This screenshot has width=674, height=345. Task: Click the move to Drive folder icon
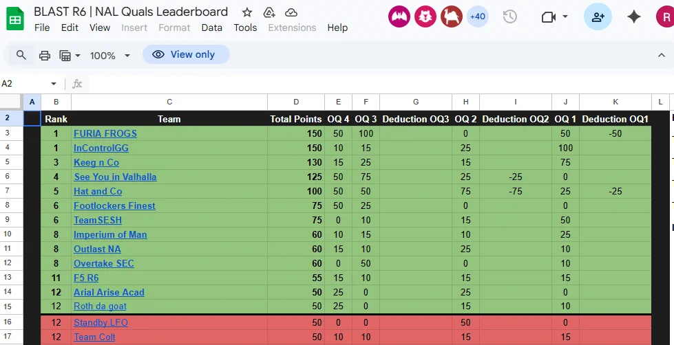[x=269, y=12]
